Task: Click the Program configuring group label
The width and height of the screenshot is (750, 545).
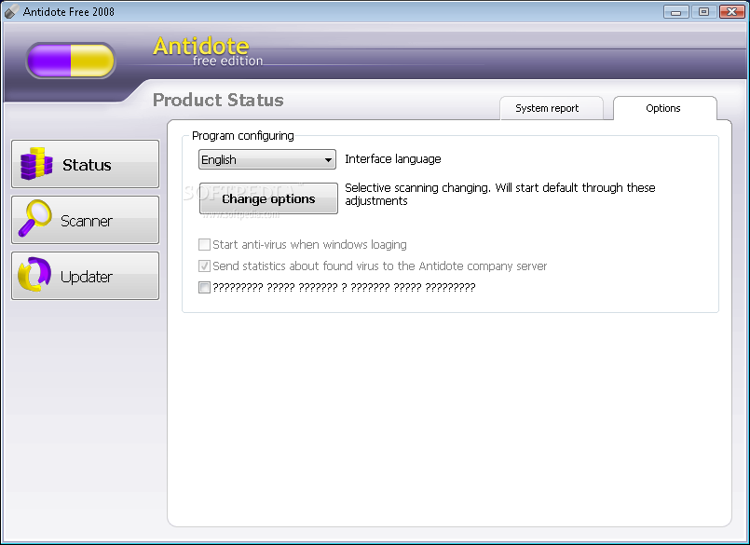Action: pos(243,136)
